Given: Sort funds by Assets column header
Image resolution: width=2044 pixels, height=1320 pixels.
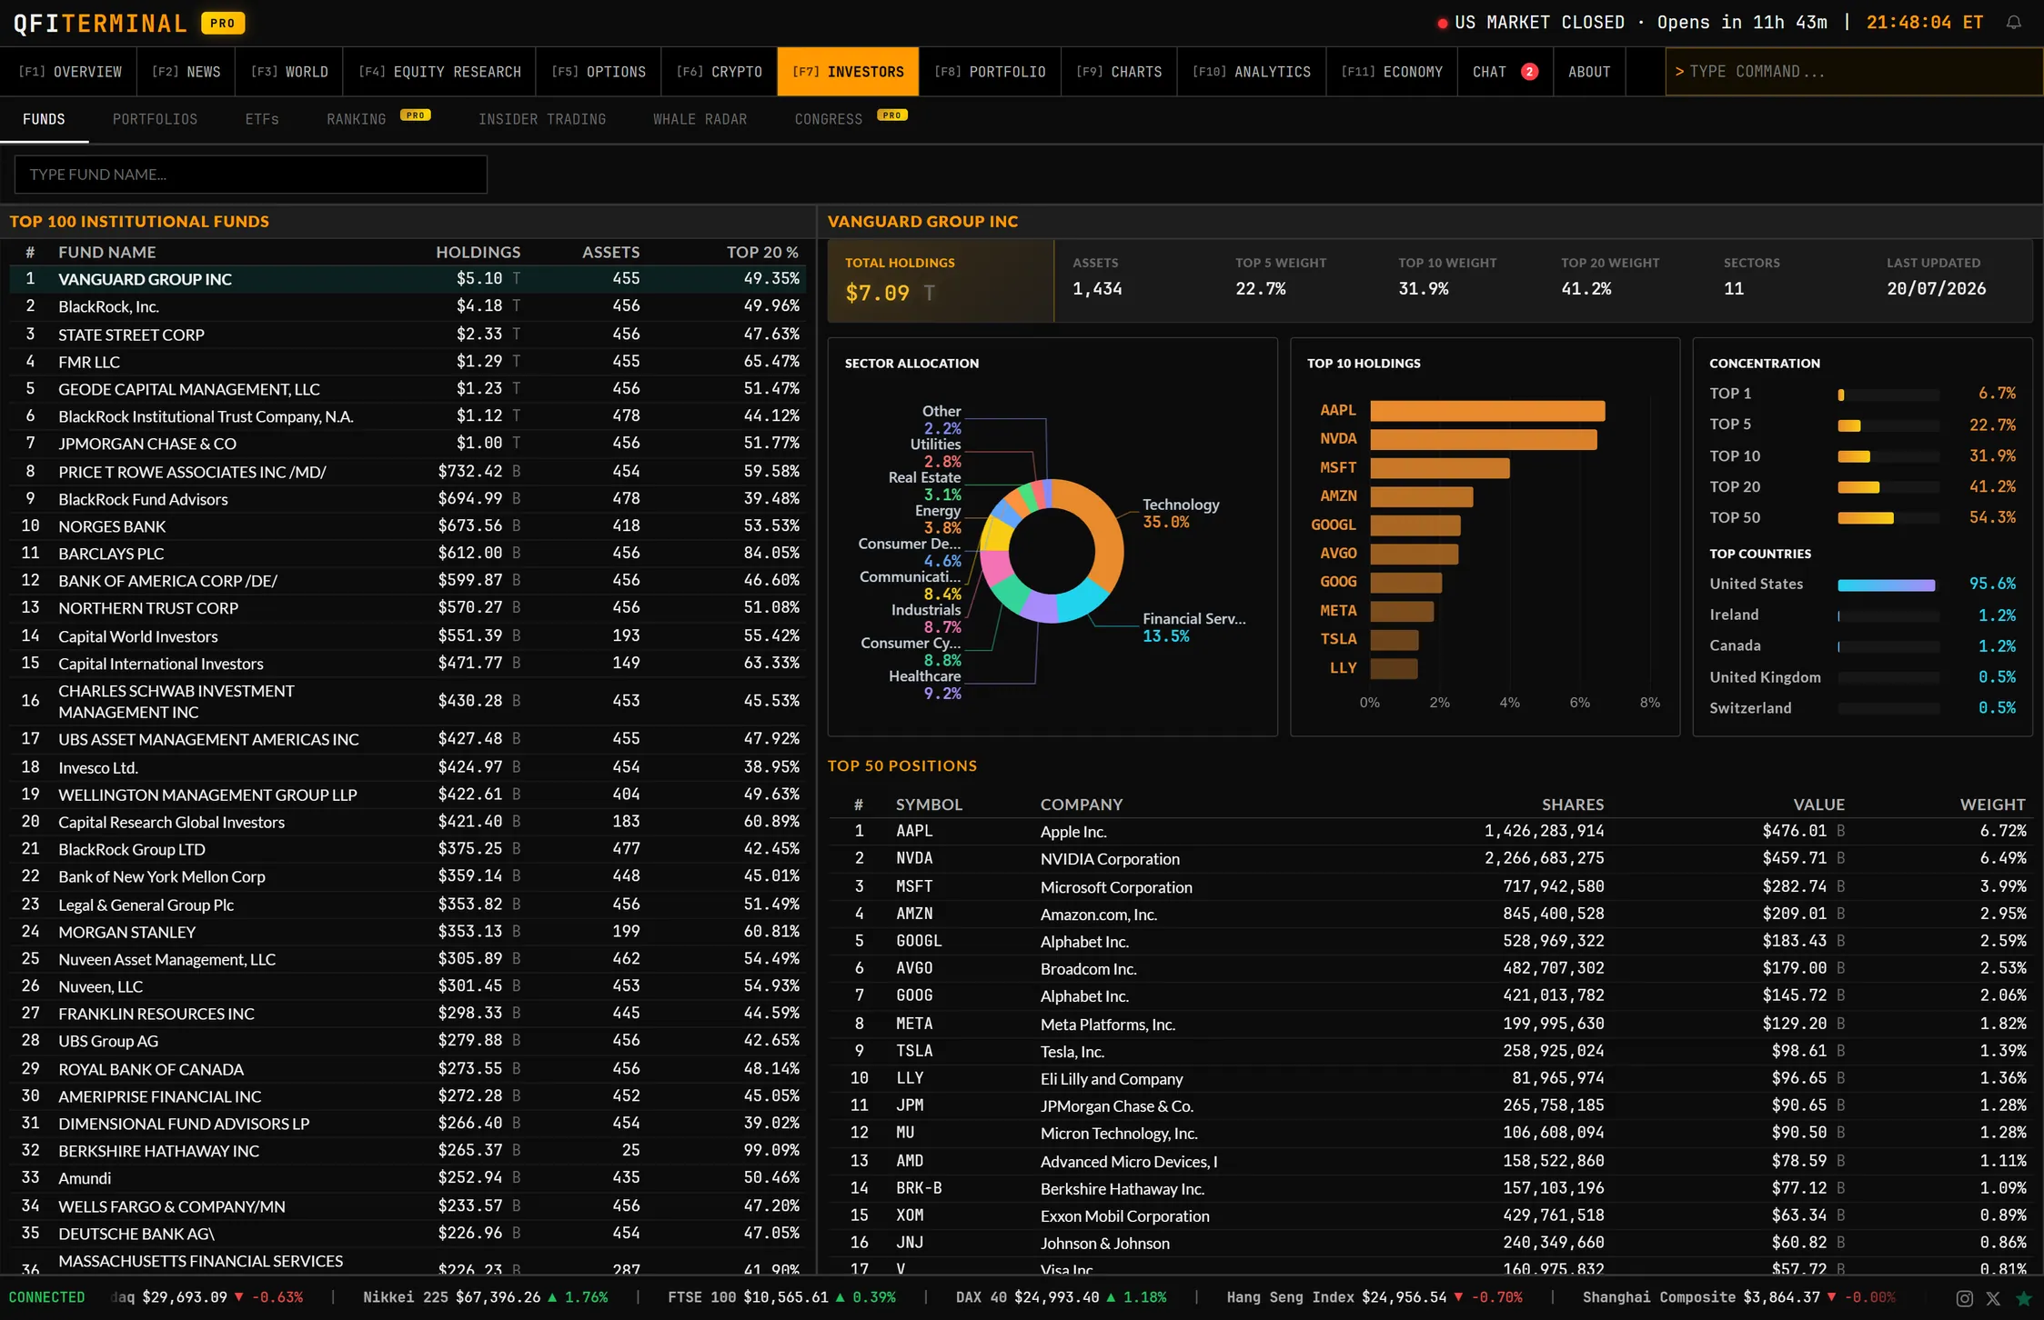Looking at the screenshot, I should pos(610,253).
